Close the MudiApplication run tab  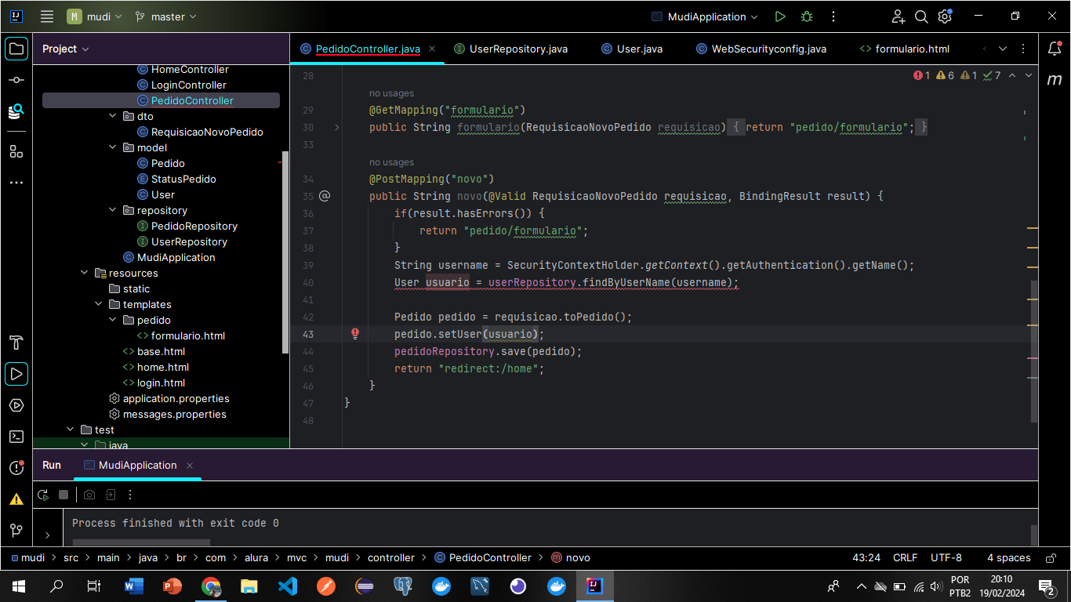coord(190,466)
